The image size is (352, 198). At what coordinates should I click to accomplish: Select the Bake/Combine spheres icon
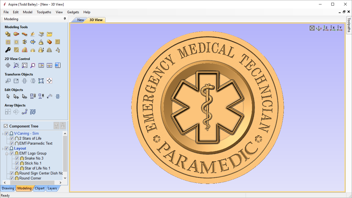(49, 42)
